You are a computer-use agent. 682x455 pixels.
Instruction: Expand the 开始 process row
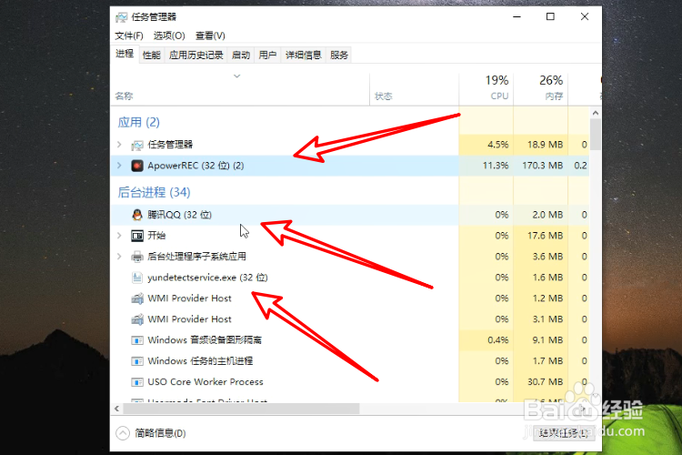pos(119,236)
